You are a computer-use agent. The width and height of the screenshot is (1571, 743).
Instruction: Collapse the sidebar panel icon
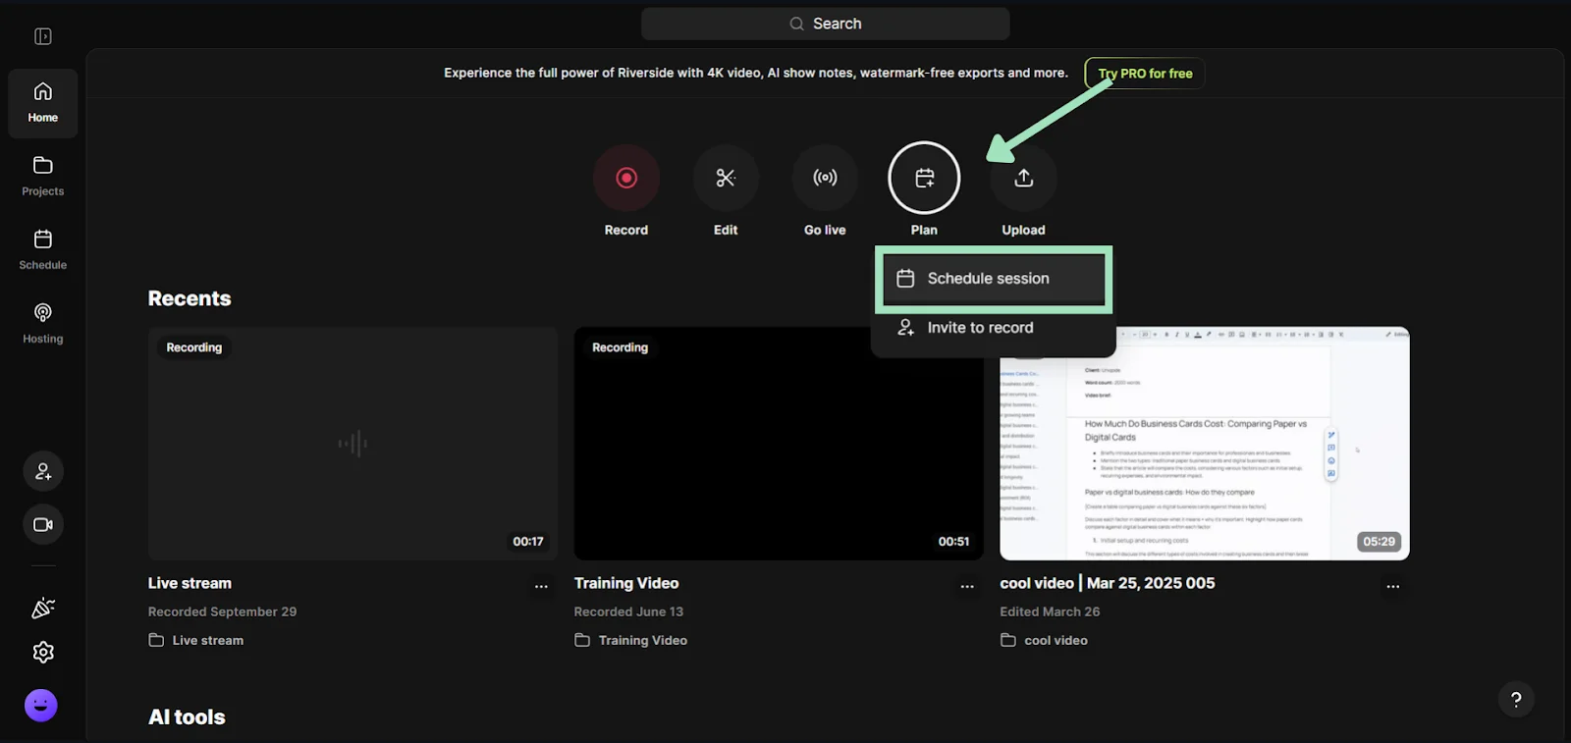(43, 36)
